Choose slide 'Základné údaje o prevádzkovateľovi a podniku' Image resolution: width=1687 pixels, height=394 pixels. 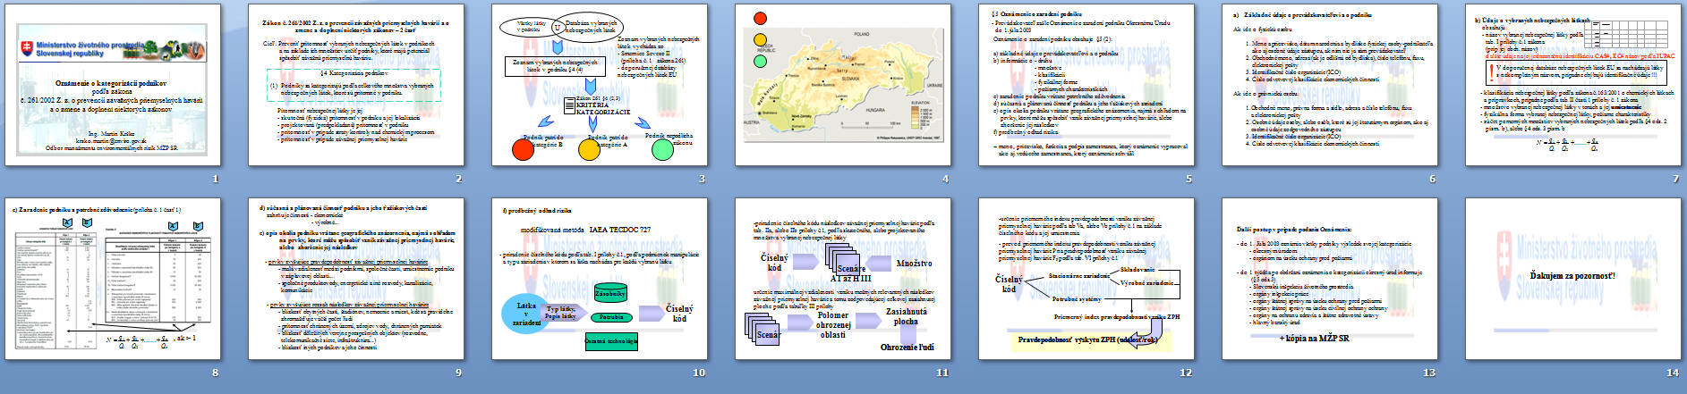point(1330,85)
